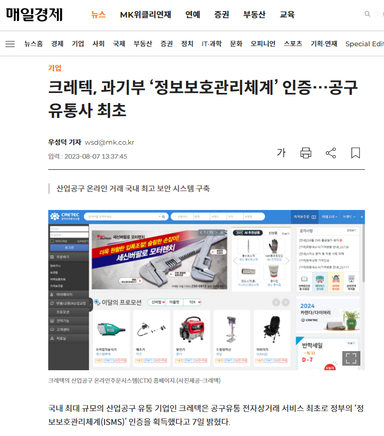Viewport: 384px width, 436px height.
Task: Click the CRETEC homepage article image
Action: tap(207, 290)
